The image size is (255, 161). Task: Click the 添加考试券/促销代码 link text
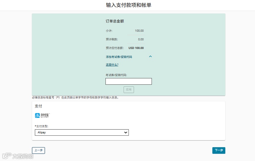pos(119,57)
